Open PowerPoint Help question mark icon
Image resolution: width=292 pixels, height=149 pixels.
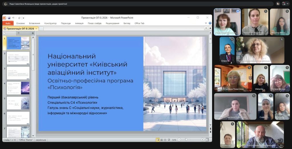click(210, 23)
